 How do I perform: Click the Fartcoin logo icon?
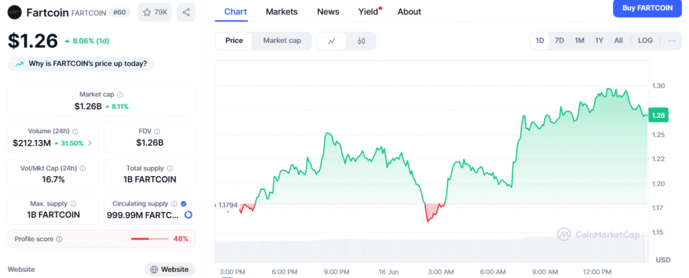click(15, 12)
